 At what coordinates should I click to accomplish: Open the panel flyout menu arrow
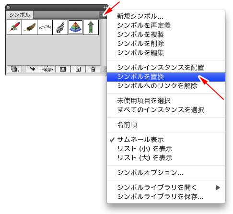tap(102, 15)
